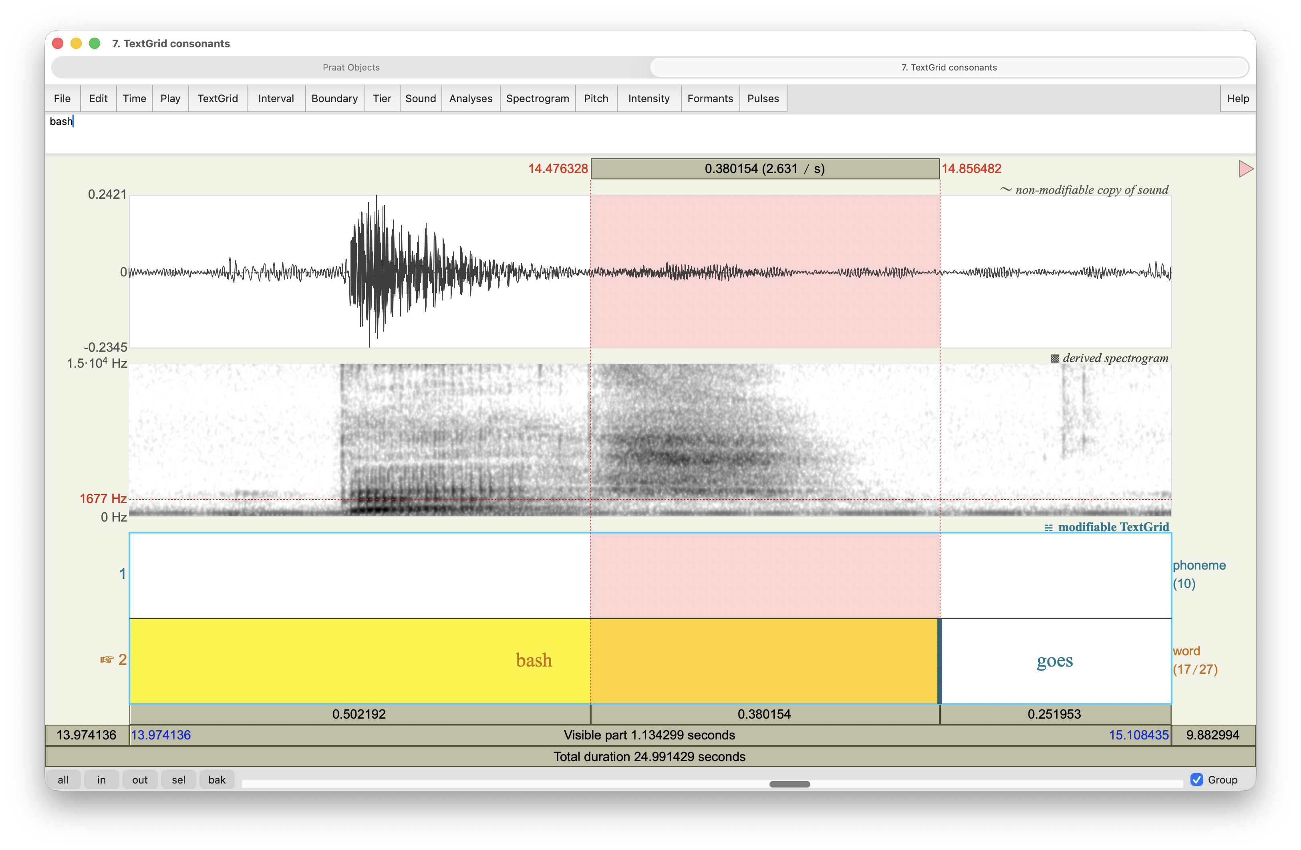
Task: Click the horizontal scrollbar thumb
Action: (x=789, y=784)
